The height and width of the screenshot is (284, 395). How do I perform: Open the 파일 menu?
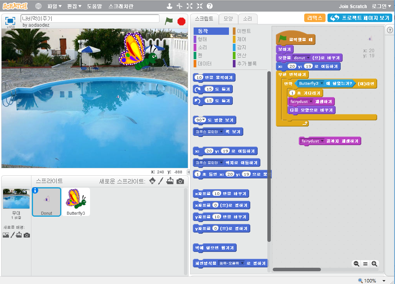[x=54, y=6]
